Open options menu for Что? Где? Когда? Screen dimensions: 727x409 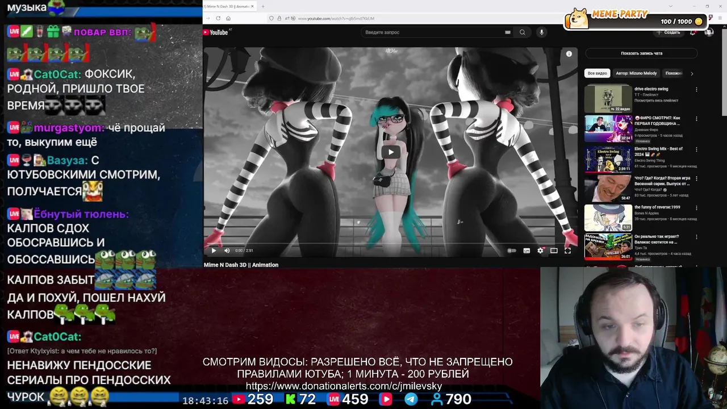pos(696,178)
